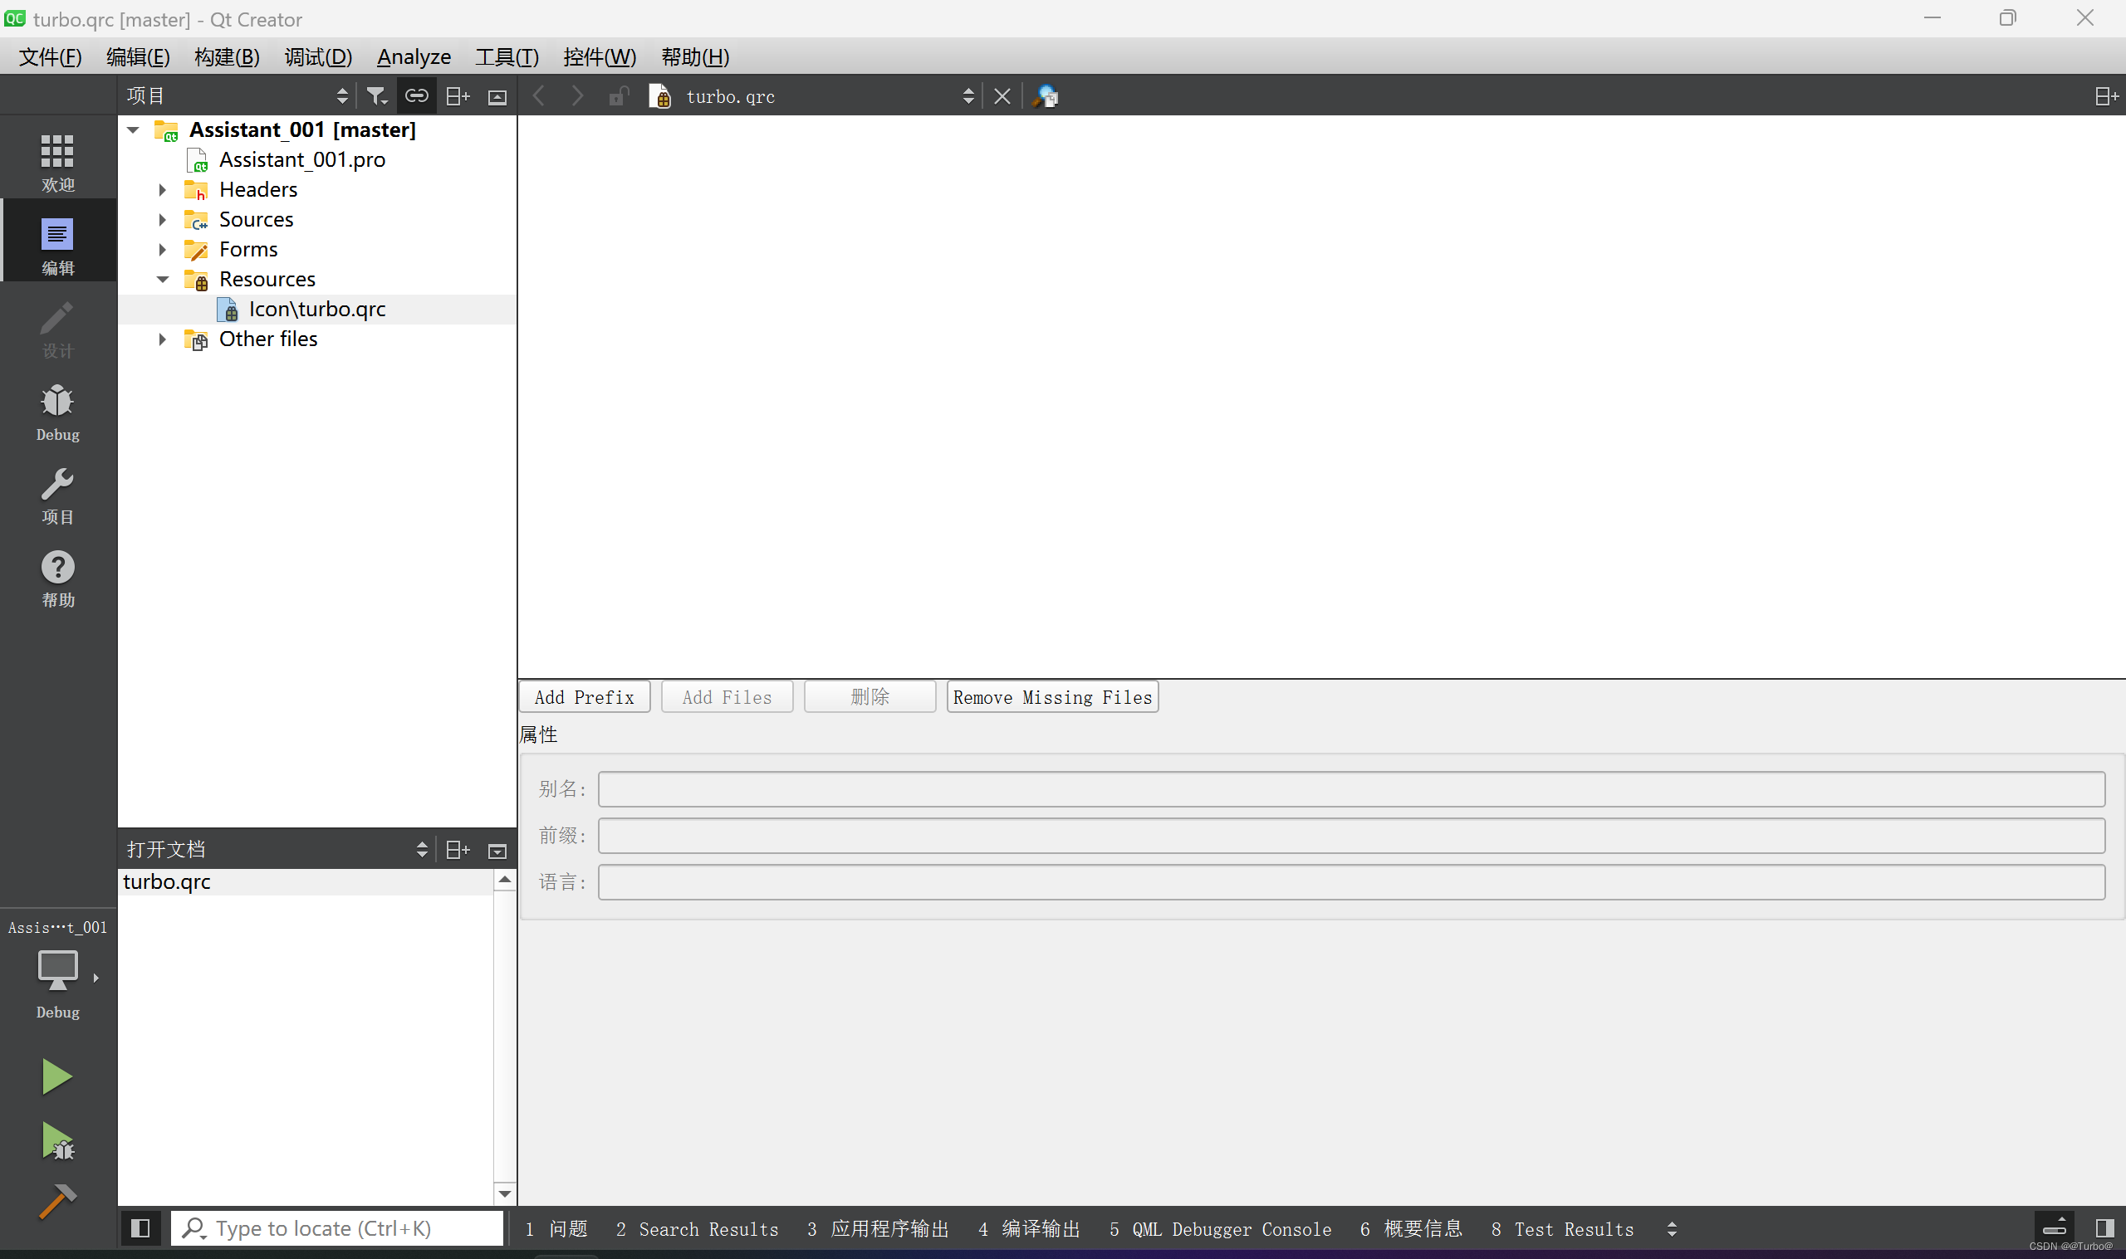Click the split editor icon at top right
Image resolution: width=2126 pixels, height=1259 pixels.
(x=2104, y=95)
